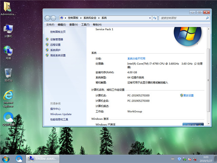Open QQ Browser from the taskbar
The width and height of the screenshot is (217, 163).
tap(19, 159)
